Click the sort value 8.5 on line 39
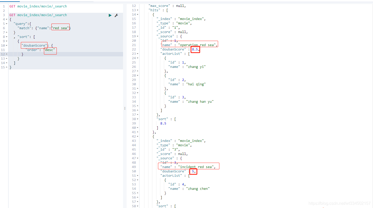This screenshot has height=208, width=373. [163, 123]
